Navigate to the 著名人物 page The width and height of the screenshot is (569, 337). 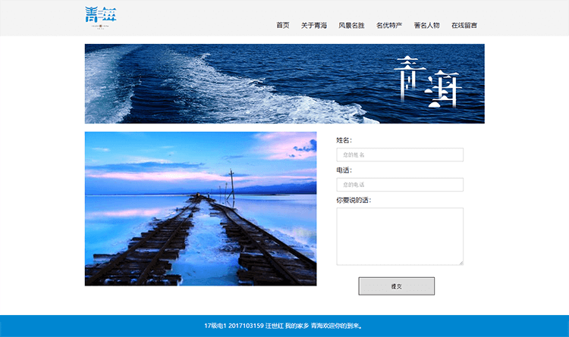coord(426,25)
